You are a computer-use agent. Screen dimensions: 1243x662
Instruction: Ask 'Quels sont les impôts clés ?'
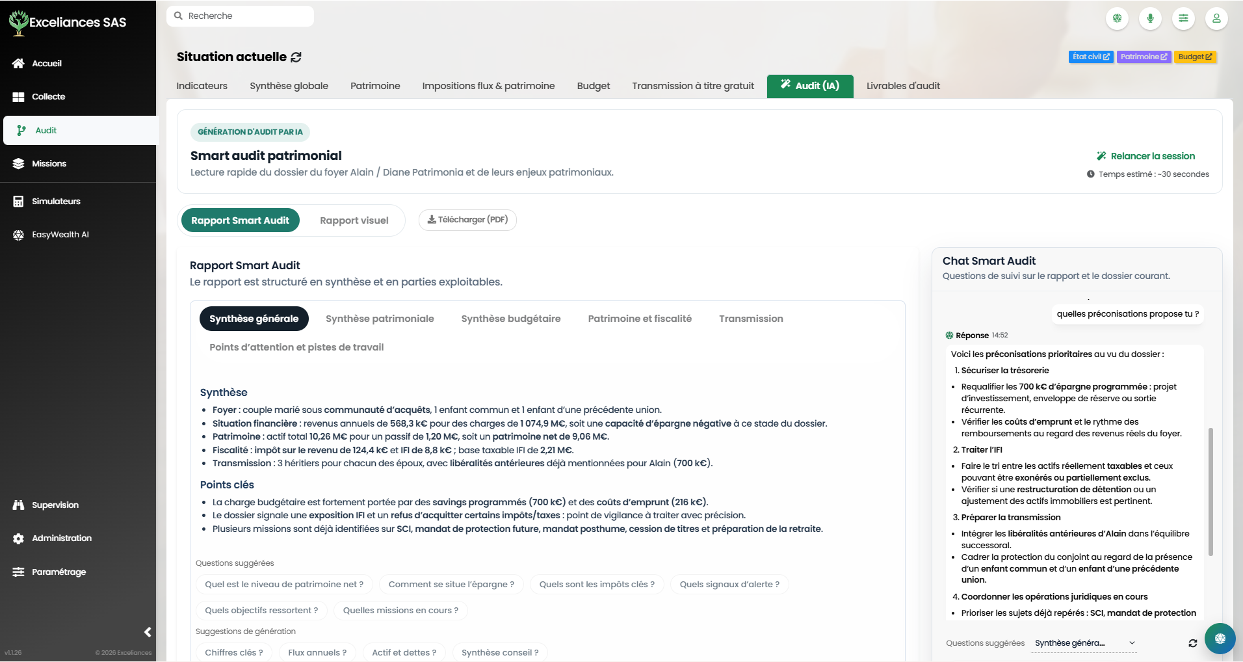pos(597,584)
